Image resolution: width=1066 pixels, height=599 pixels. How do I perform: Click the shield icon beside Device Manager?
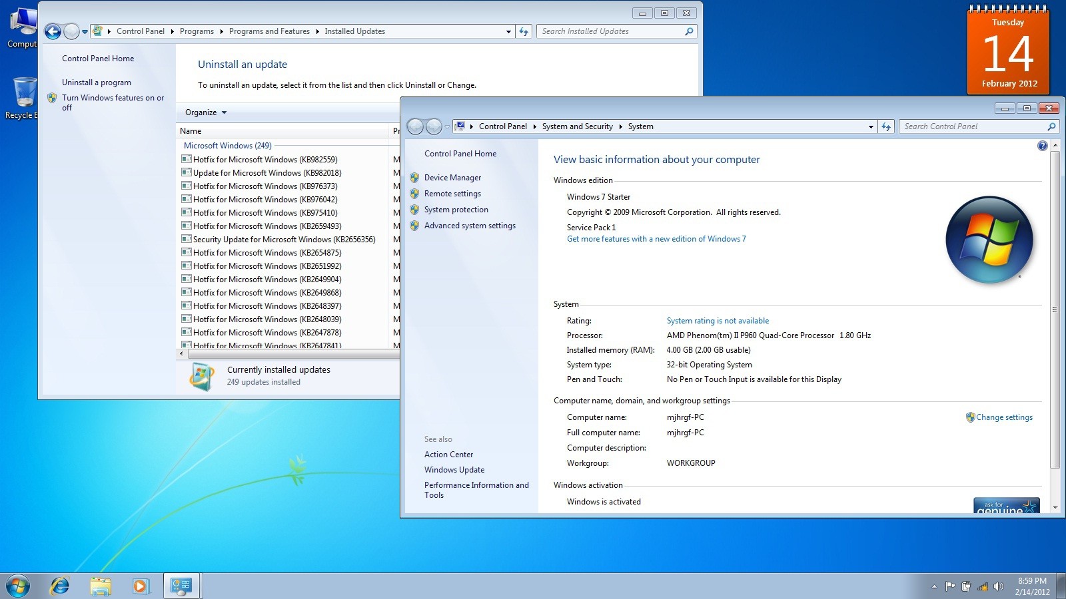pos(414,178)
